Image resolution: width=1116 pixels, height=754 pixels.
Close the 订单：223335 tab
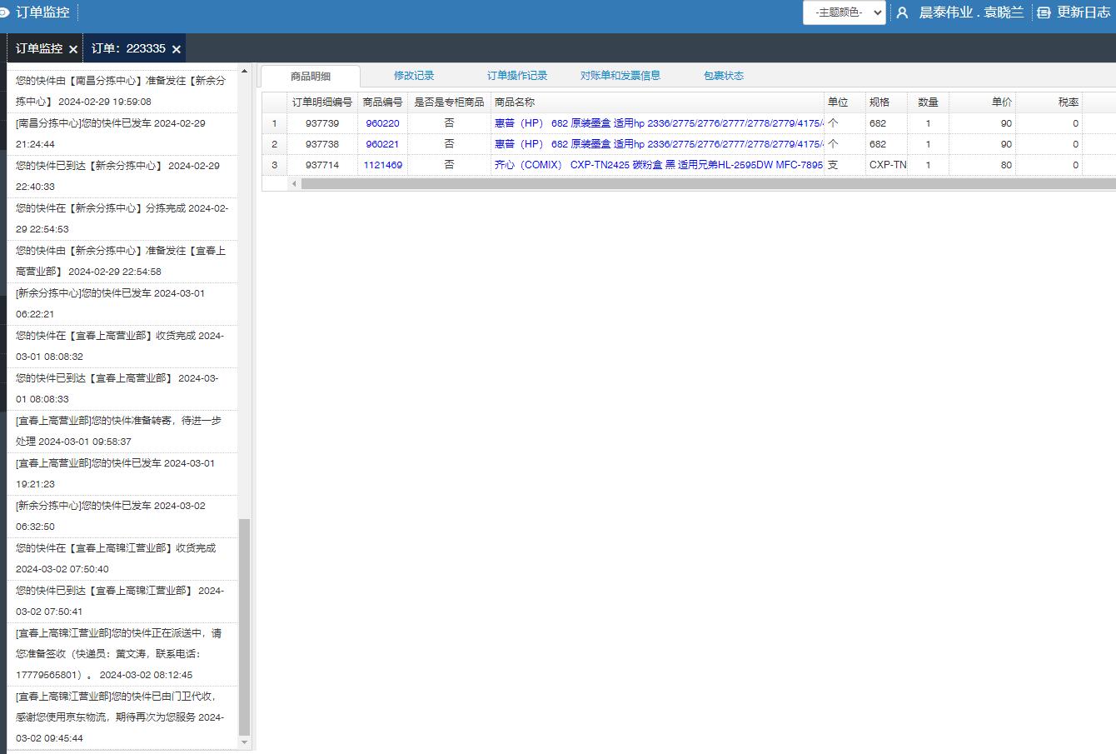[177, 49]
